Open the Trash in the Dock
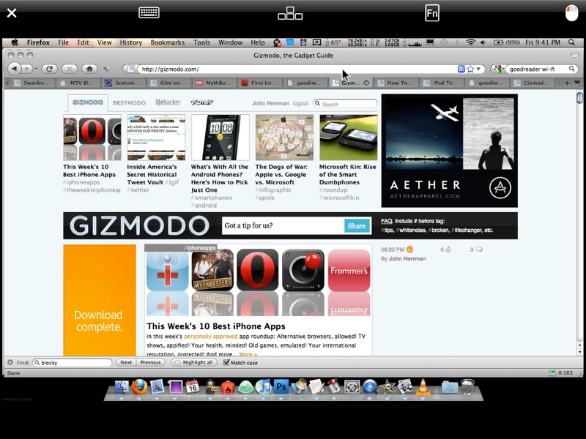The image size is (586, 439). 467,387
